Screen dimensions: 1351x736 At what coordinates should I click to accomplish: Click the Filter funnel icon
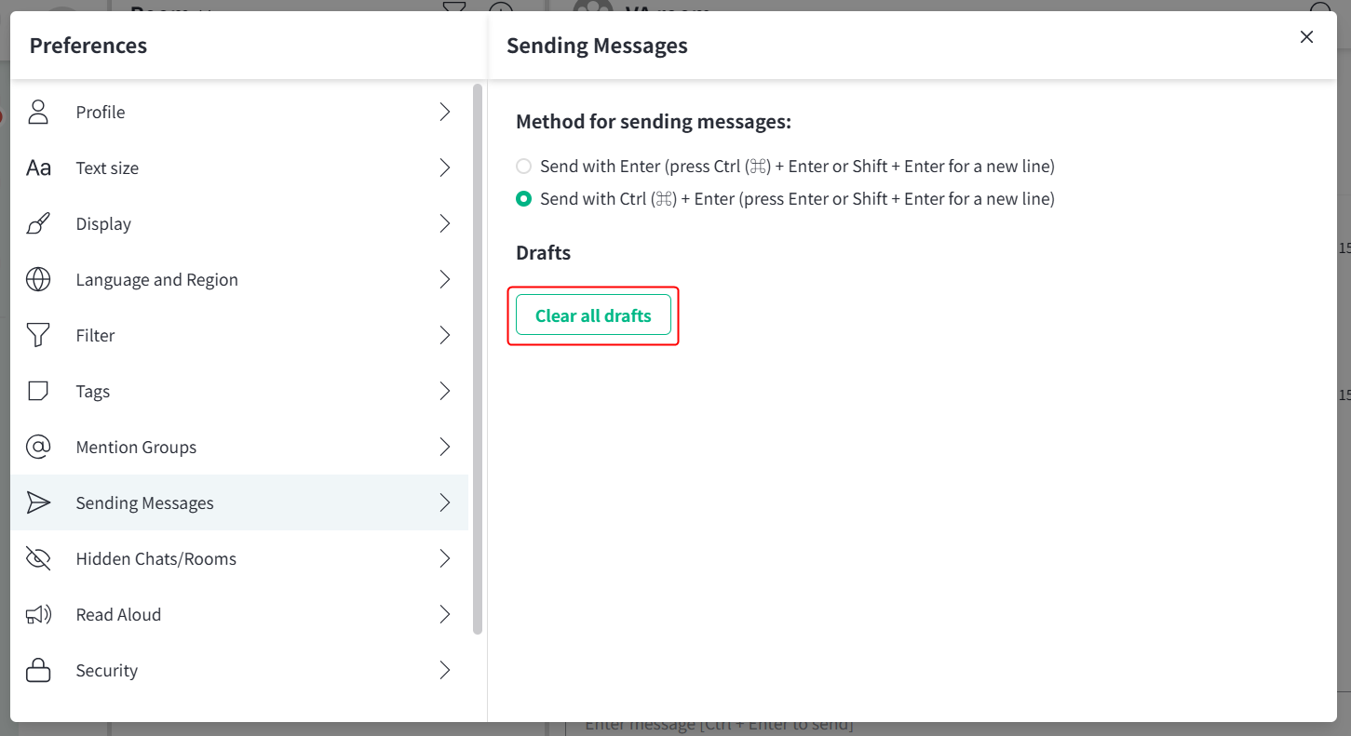coord(38,335)
